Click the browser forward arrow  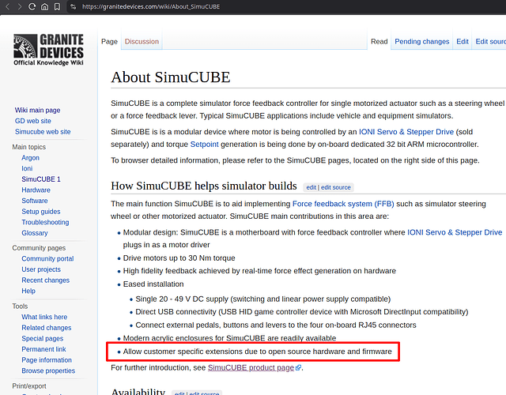pos(20,6)
